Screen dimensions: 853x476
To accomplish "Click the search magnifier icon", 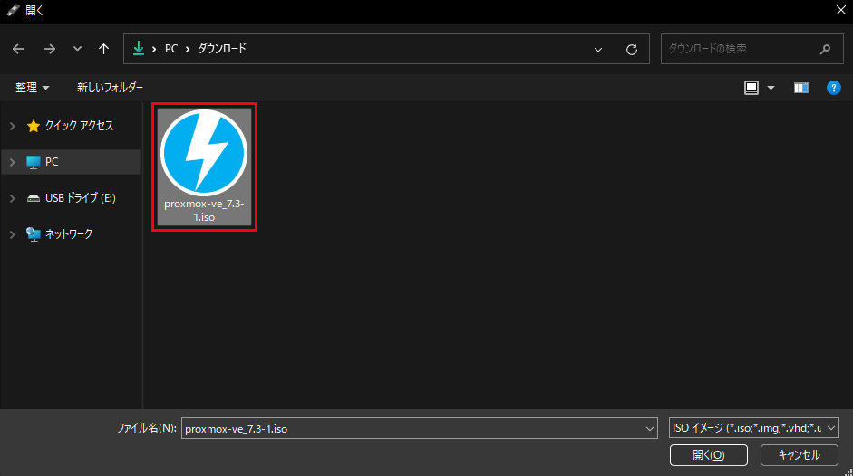I will 825,49.
